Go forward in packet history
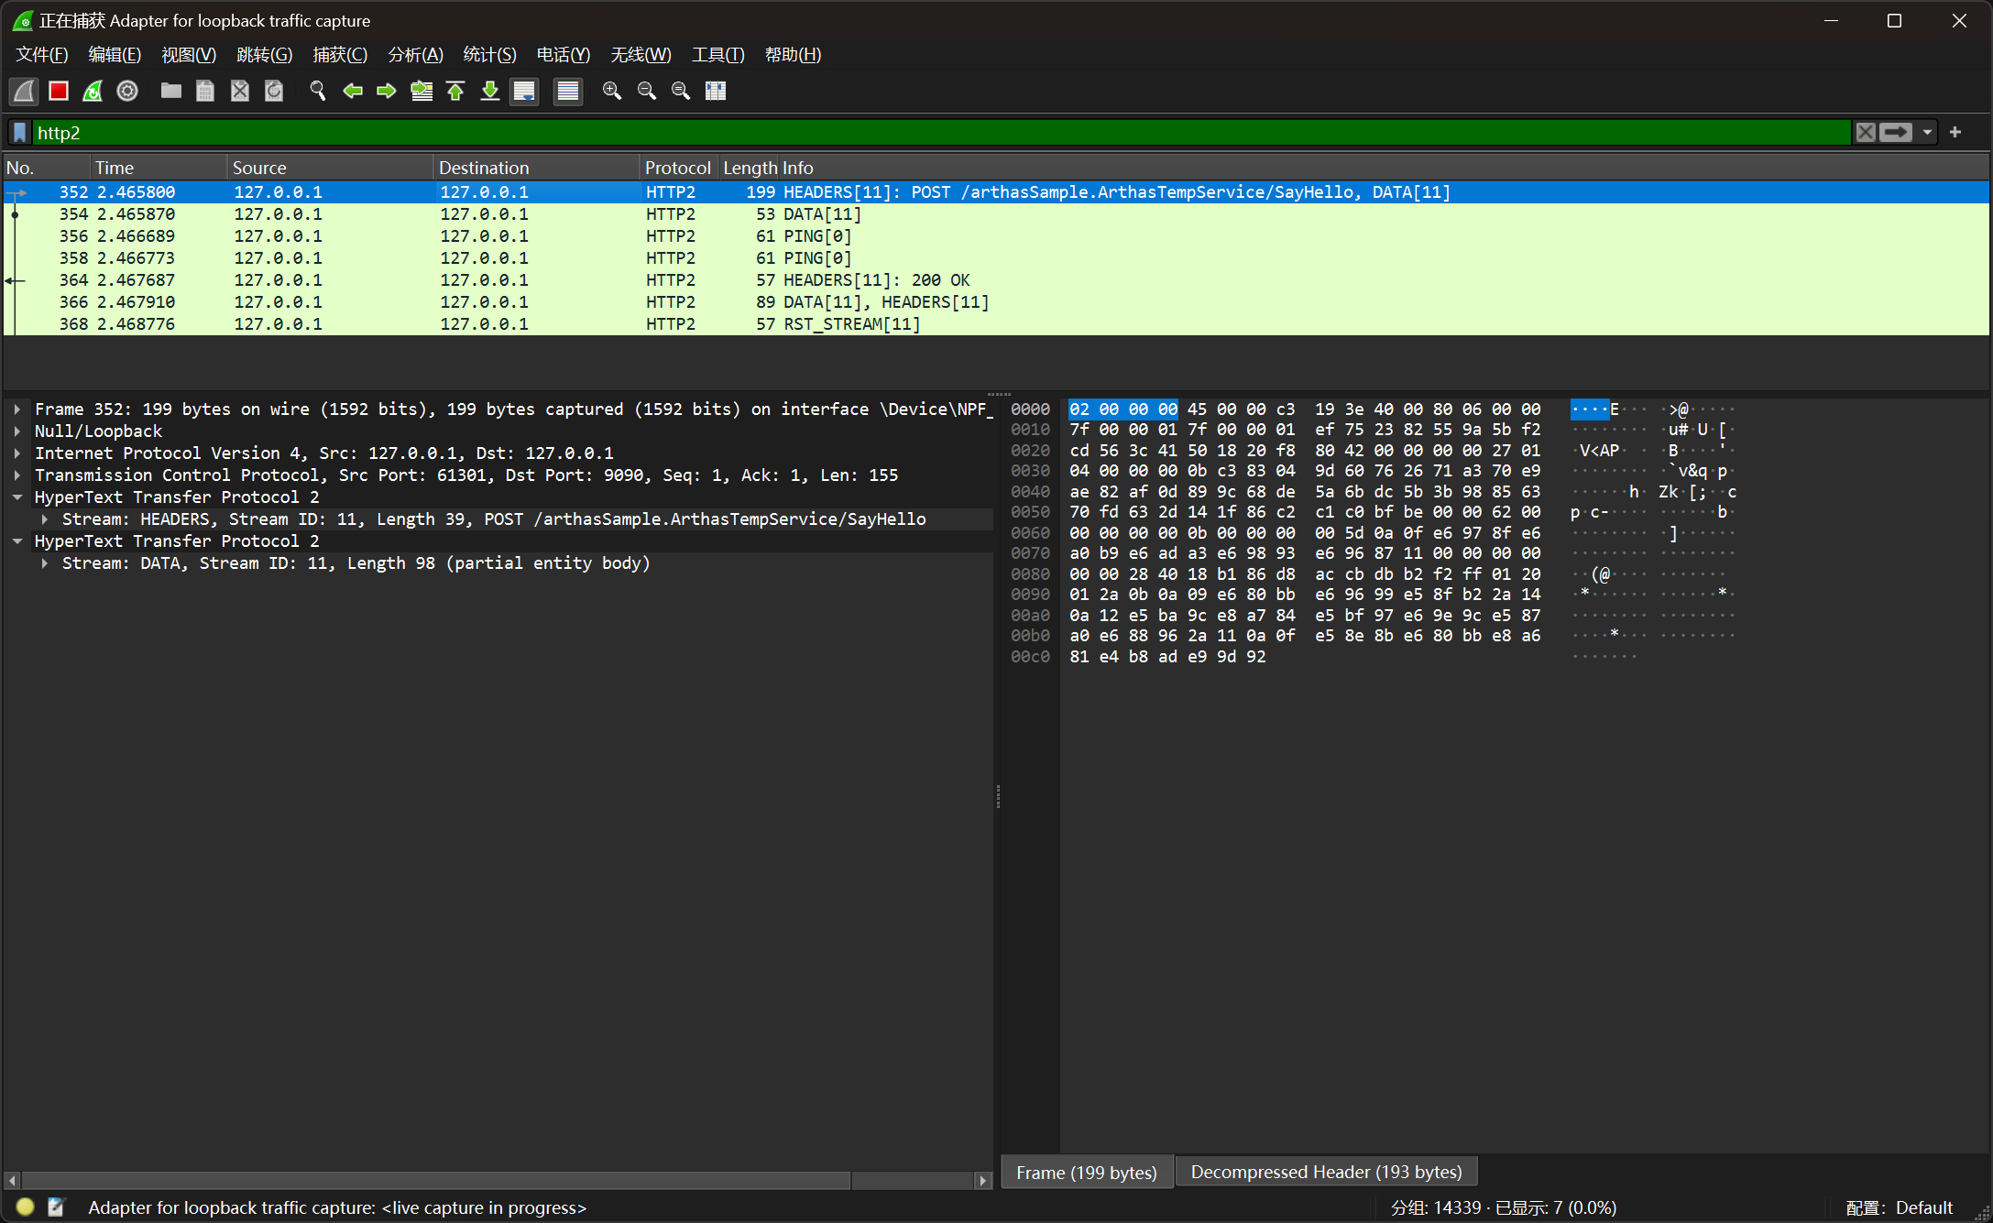This screenshot has height=1223, width=1993. 386,91
